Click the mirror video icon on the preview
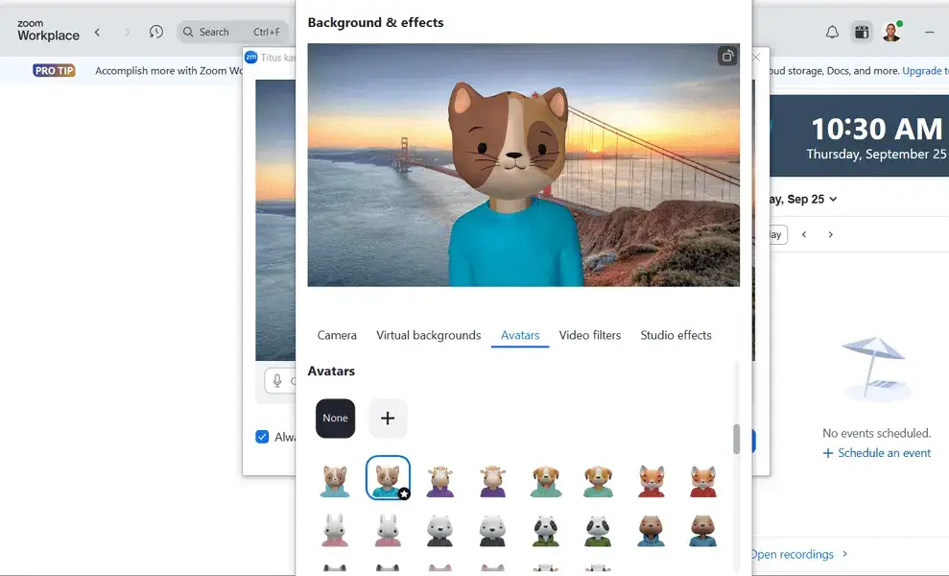 point(726,57)
